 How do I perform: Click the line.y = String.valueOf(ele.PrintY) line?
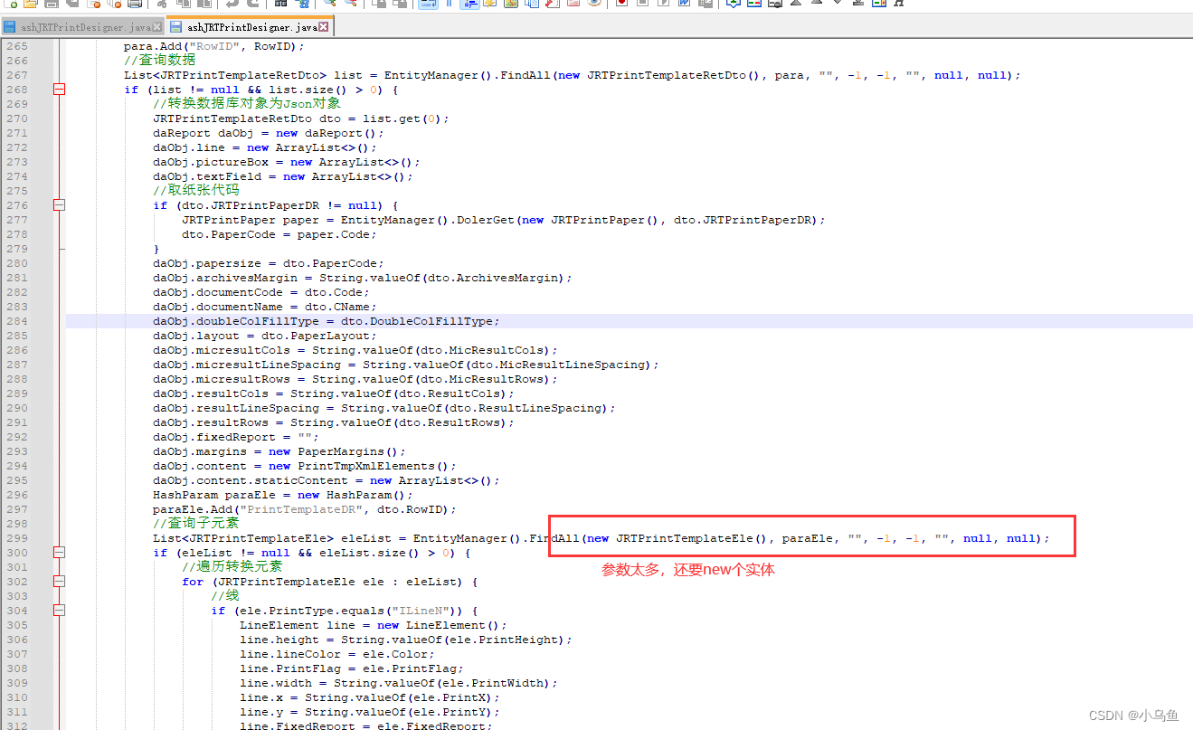370,712
